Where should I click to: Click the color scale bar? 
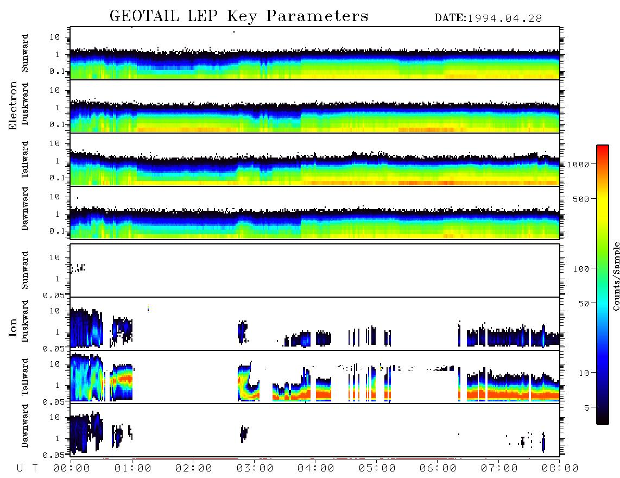point(603,285)
